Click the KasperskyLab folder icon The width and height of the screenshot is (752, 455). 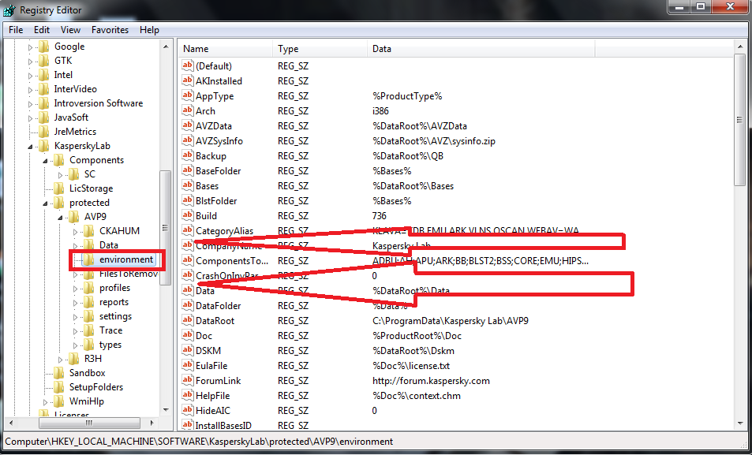tap(44, 146)
